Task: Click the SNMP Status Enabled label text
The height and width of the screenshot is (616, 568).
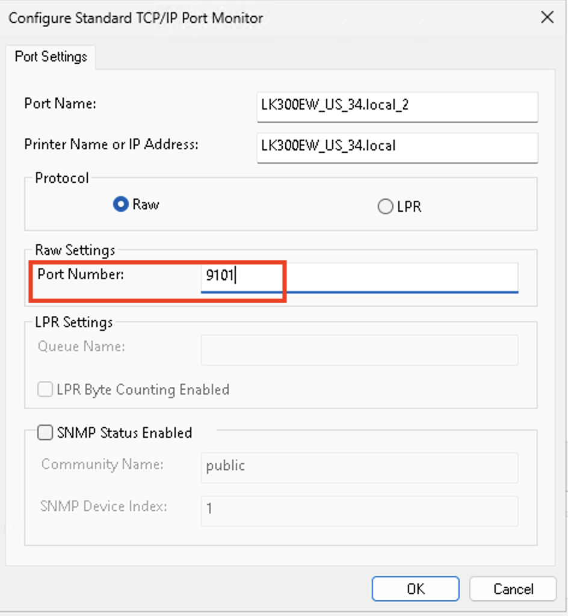Action: point(123,433)
